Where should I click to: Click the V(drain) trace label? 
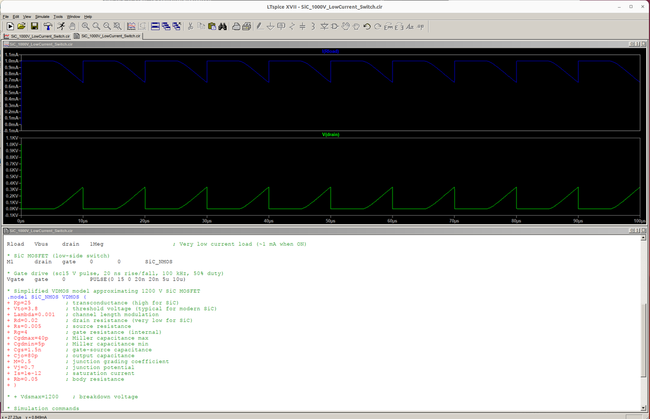pyautogui.click(x=330, y=134)
